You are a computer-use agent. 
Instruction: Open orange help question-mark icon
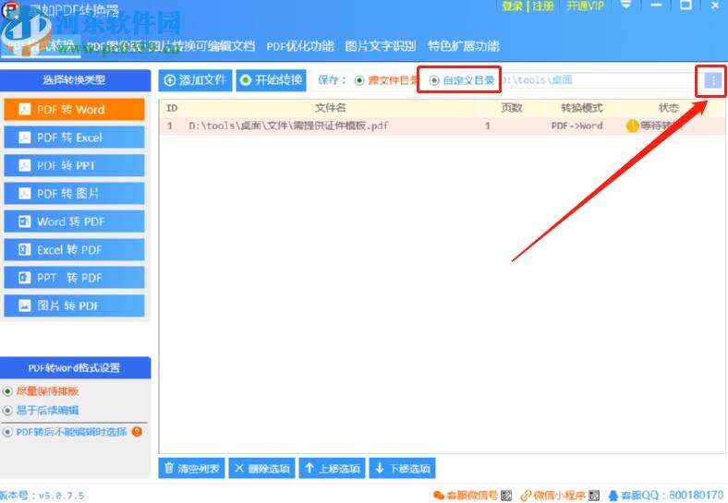[x=137, y=432]
